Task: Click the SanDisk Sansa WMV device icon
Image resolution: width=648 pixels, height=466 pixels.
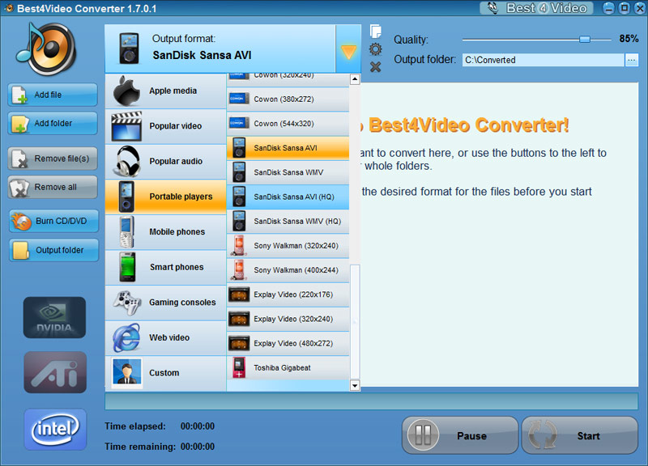Action: (x=239, y=172)
